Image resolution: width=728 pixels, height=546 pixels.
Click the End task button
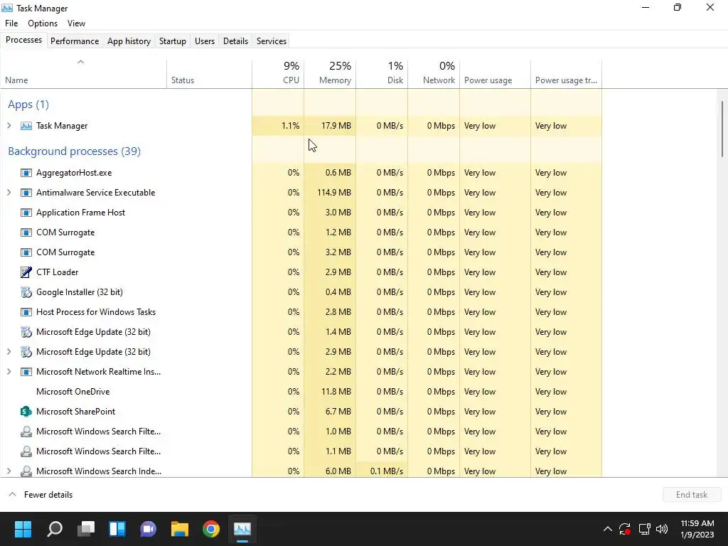[691, 495]
